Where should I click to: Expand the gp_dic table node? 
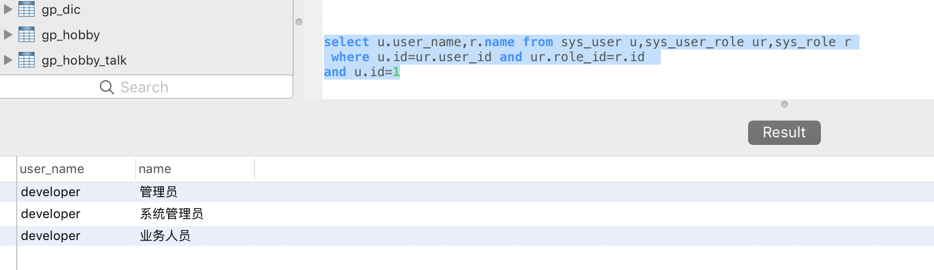[8, 9]
